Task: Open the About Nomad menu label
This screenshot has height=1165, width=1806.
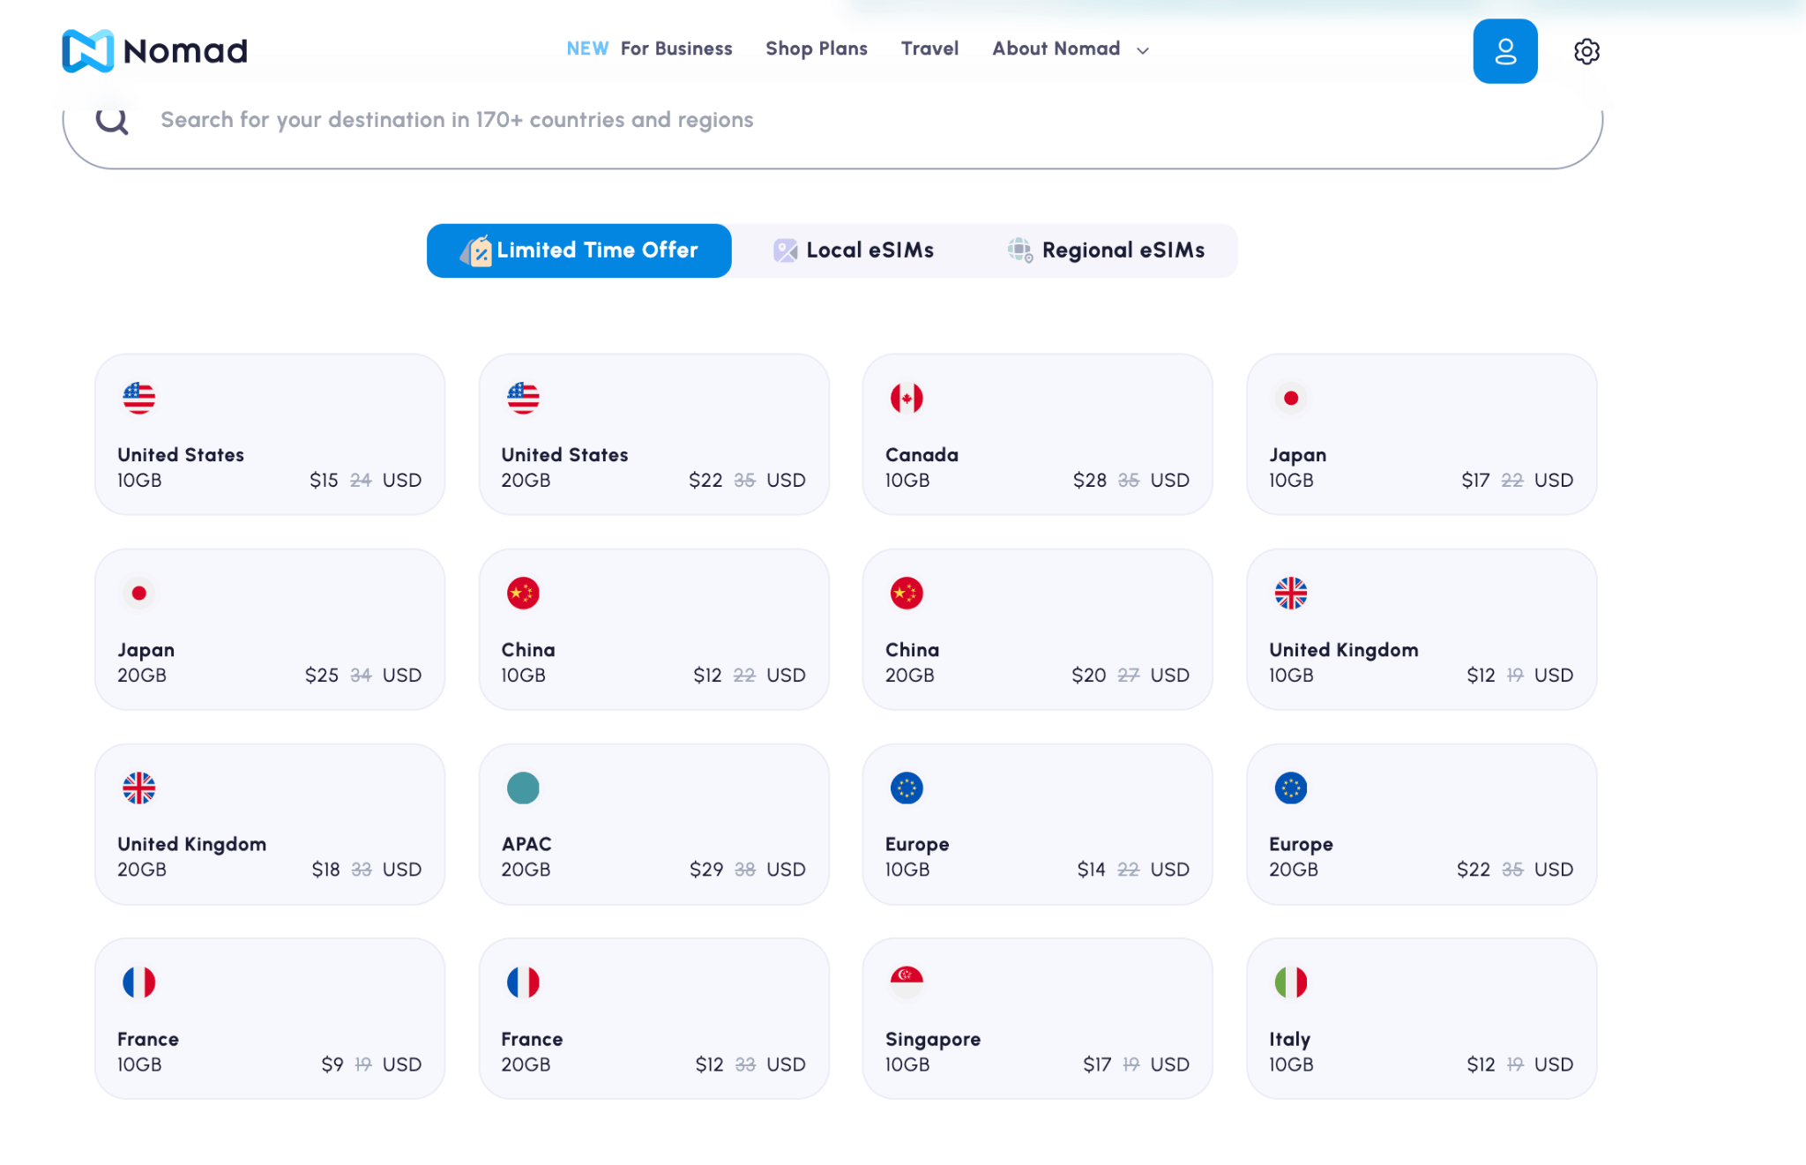Action: tap(1056, 49)
